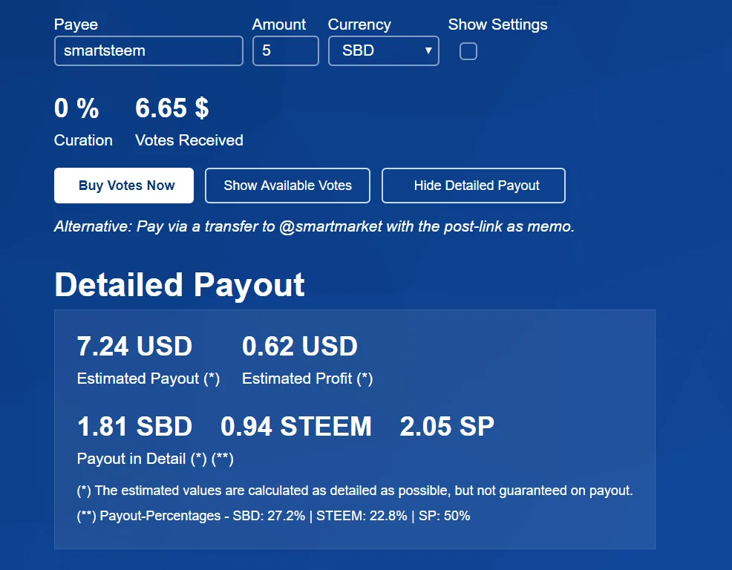Click the 0 % curation value
The height and width of the screenshot is (570, 732).
[x=76, y=108]
